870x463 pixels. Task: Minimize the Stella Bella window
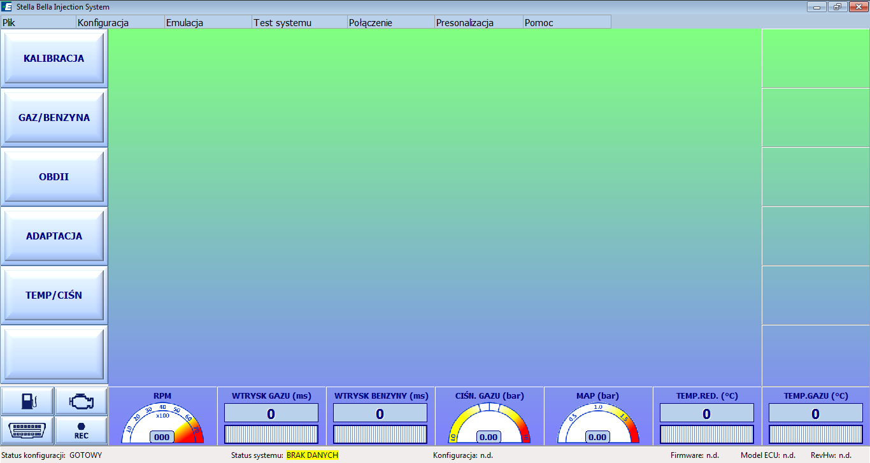(817, 7)
